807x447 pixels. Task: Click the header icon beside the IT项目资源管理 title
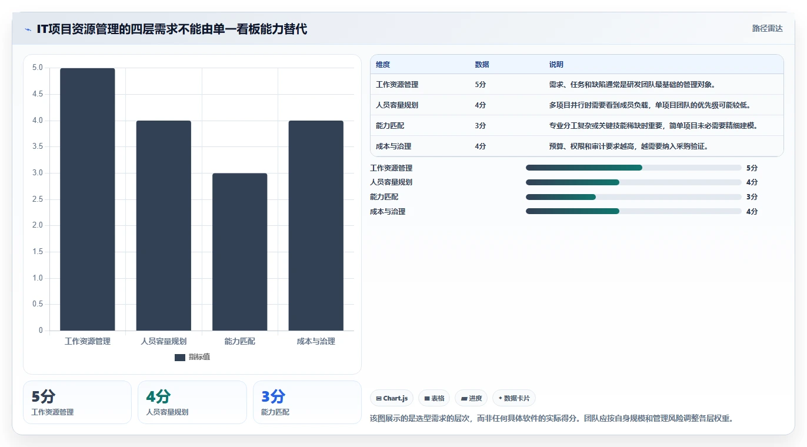pyautogui.click(x=28, y=29)
